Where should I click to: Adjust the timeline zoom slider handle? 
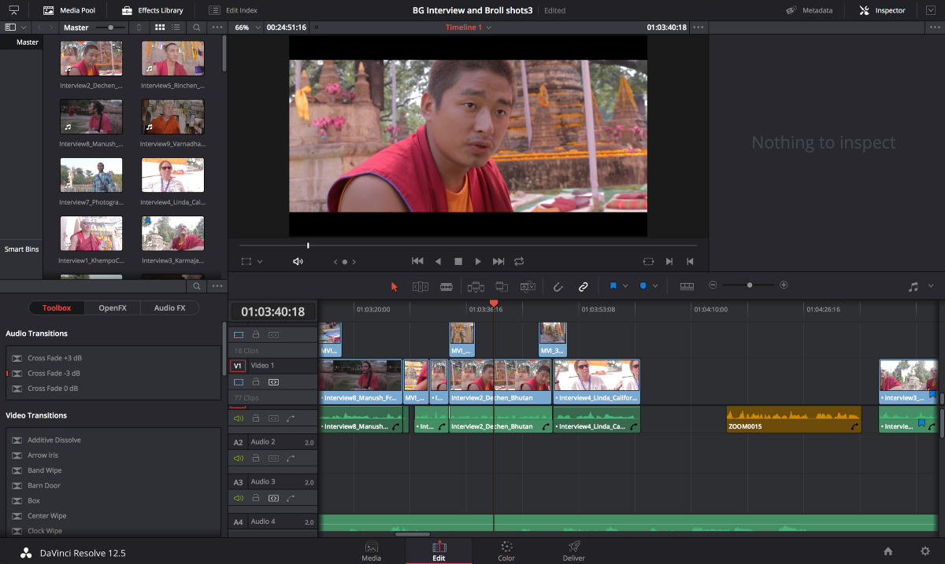click(x=749, y=285)
